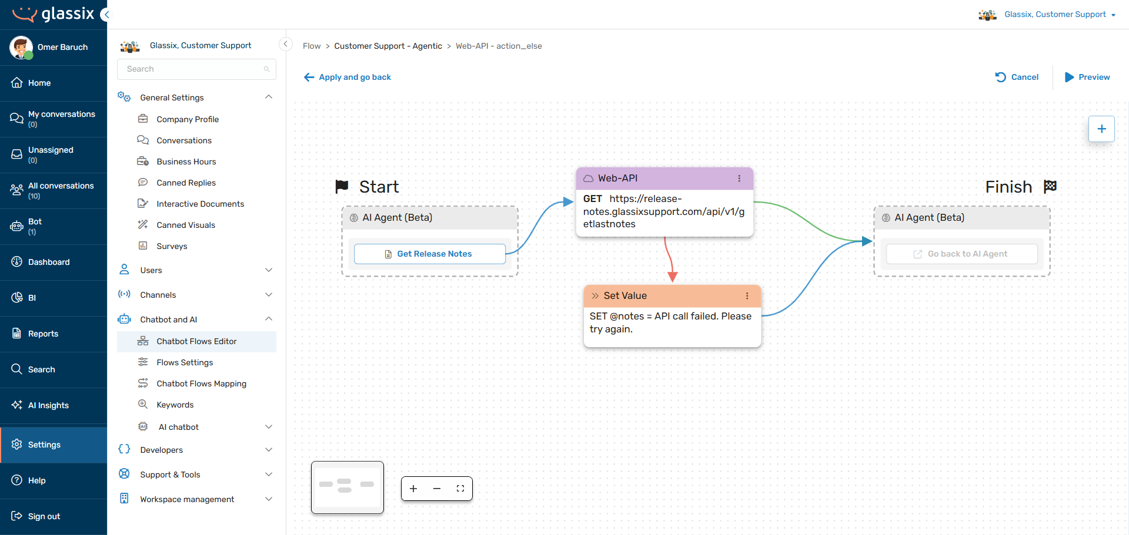Viewport: 1129px width, 535px height.
Task: Click the Flow breadcrumb link
Action: pyautogui.click(x=312, y=46)
